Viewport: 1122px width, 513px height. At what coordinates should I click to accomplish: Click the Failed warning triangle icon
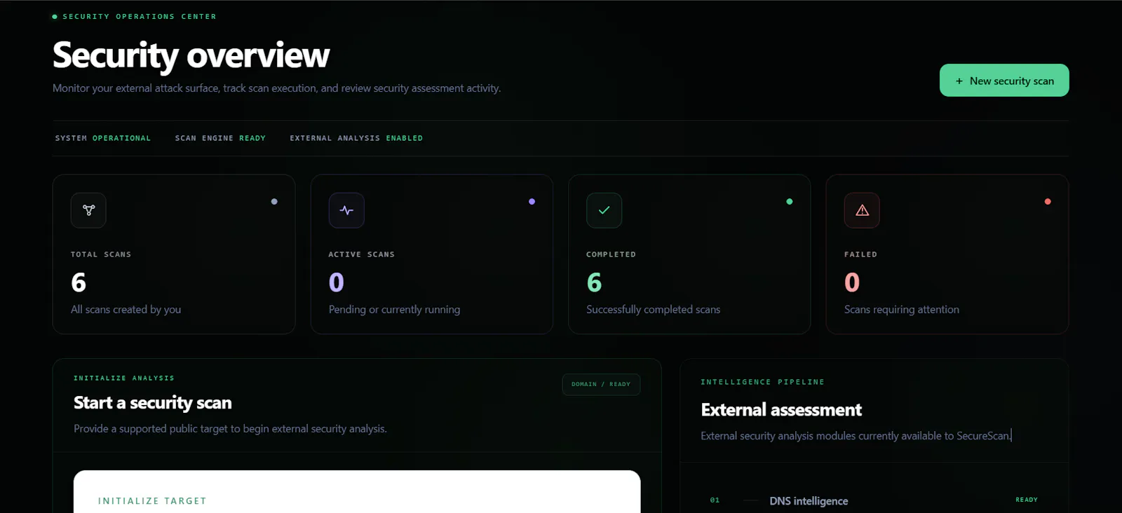point(862,210)
